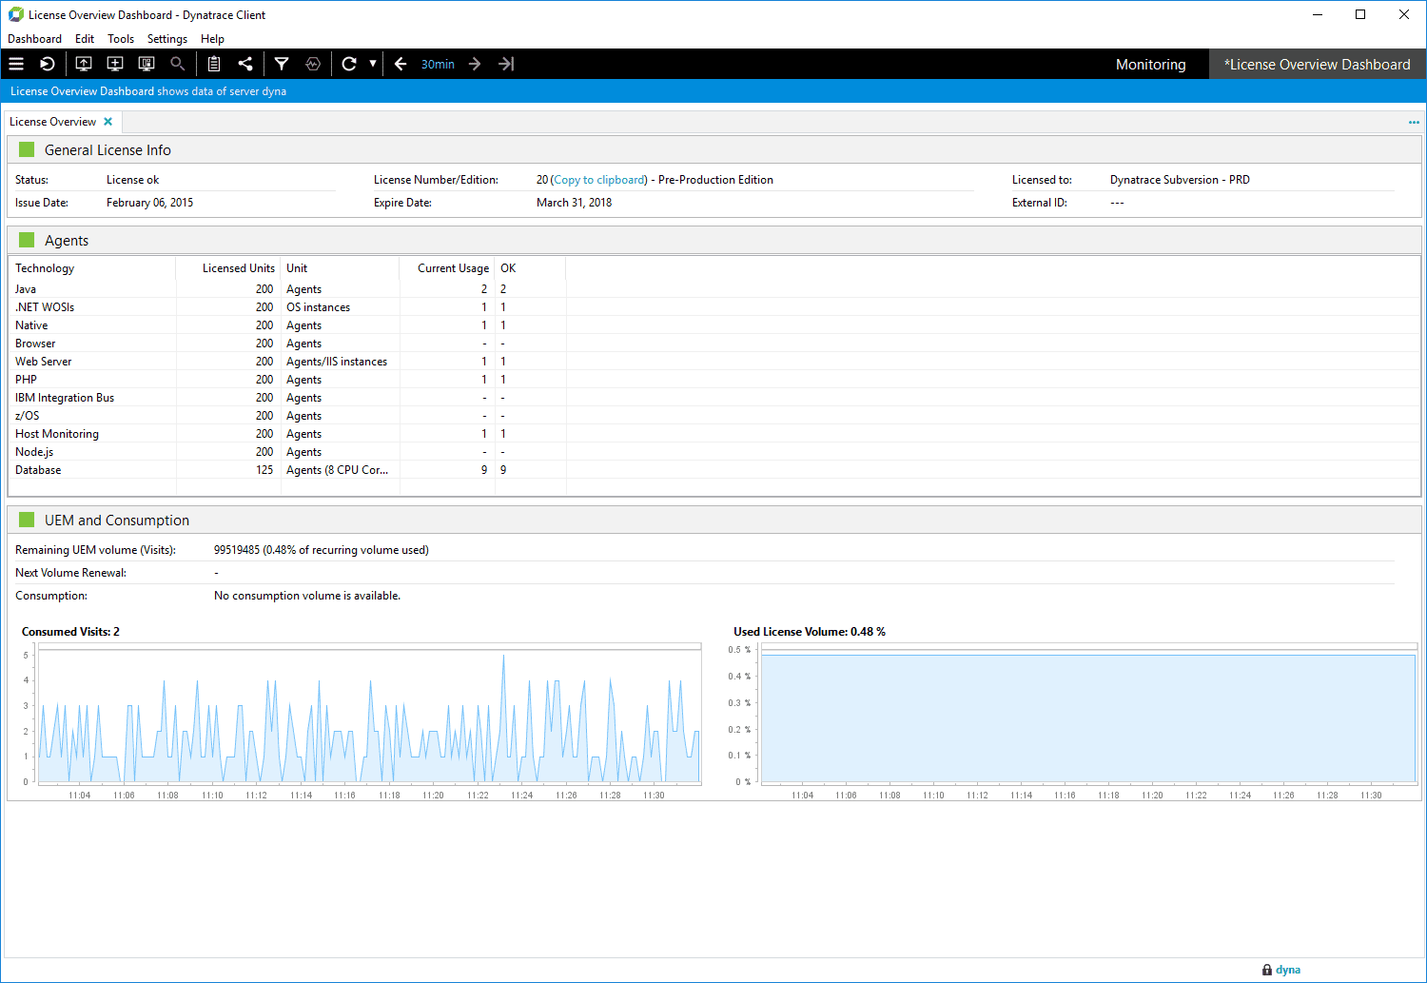Viewport: 1427px width, 983px height.
Task: Click the remaining UEM volume value 99519485
Action: (x=237, y=550)
